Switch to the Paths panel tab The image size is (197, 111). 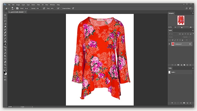pyautogui.click(x=170, y=68)
